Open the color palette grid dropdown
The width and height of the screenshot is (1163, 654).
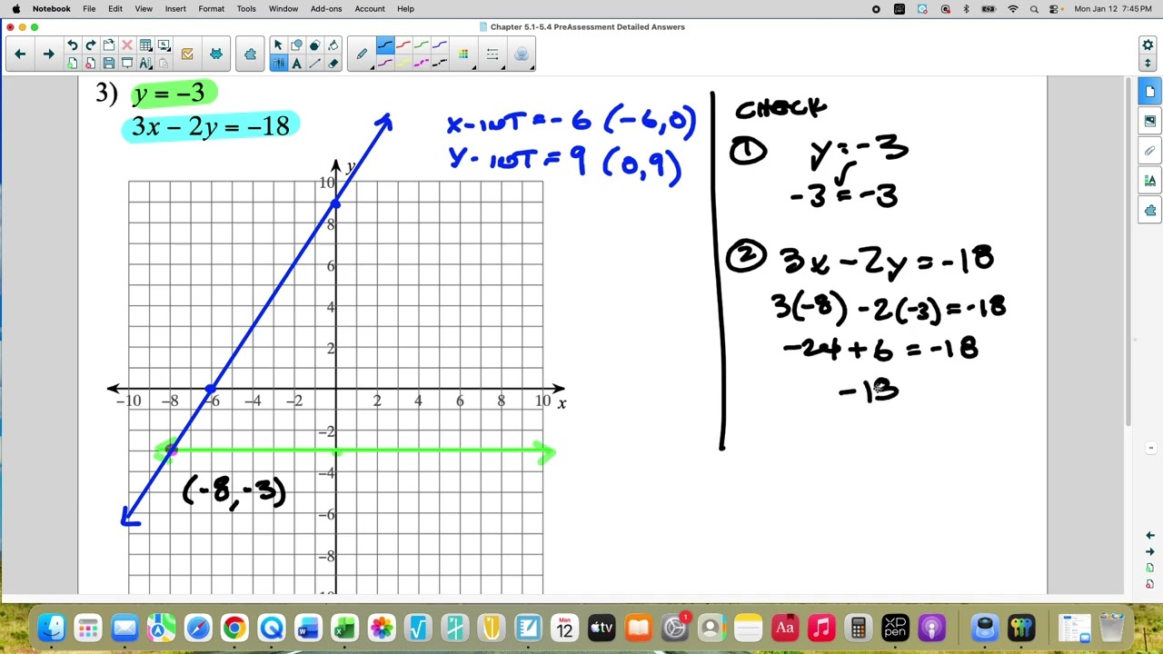pyautogui.click(x=463, y=54)
